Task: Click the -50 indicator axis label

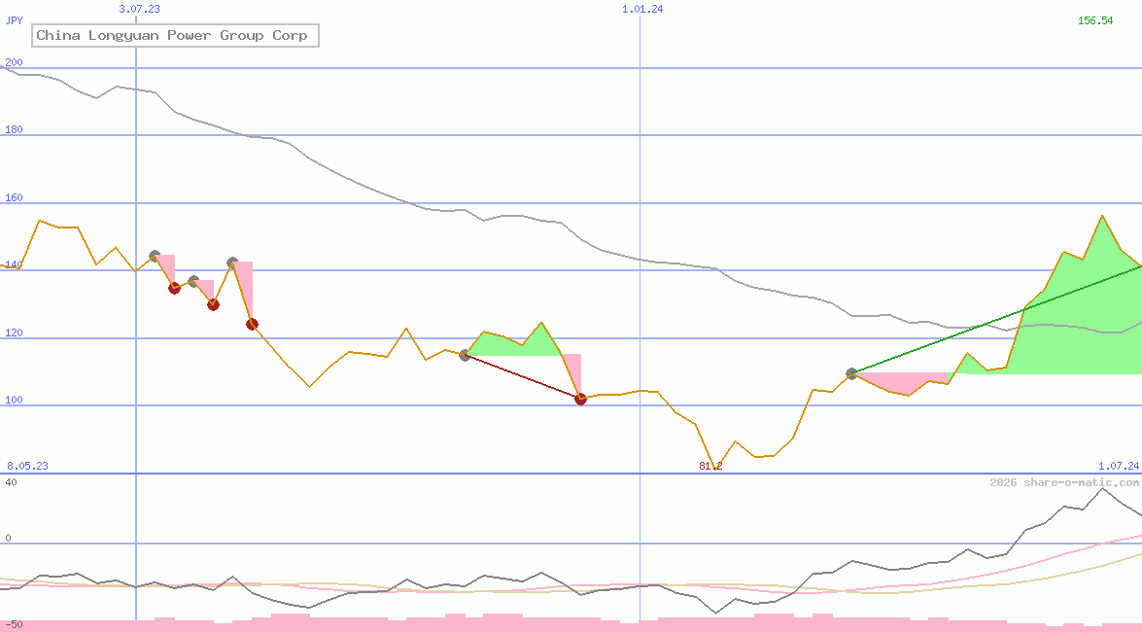Action: pyautogui.click(x=14, y=625)
